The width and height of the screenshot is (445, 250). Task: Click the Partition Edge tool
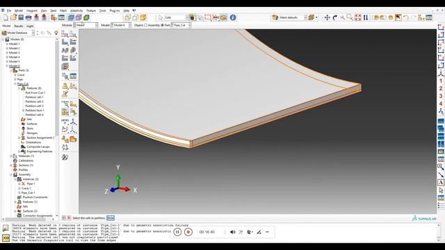click(65, 104)
